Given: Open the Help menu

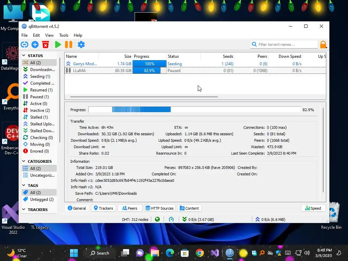Looking at the screenshot, I should [78, 35].
